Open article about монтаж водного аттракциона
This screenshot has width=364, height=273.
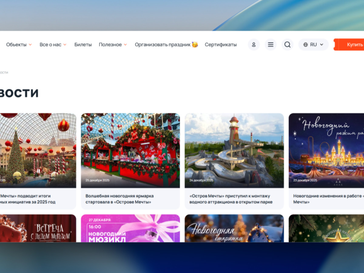click(231, 199)
